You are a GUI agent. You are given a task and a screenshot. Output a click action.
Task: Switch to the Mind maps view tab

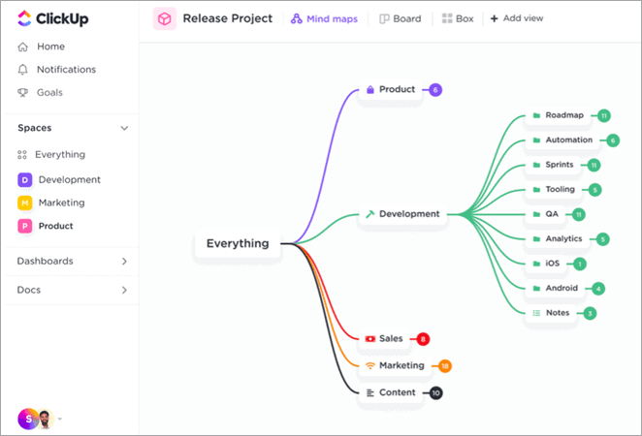324,18
